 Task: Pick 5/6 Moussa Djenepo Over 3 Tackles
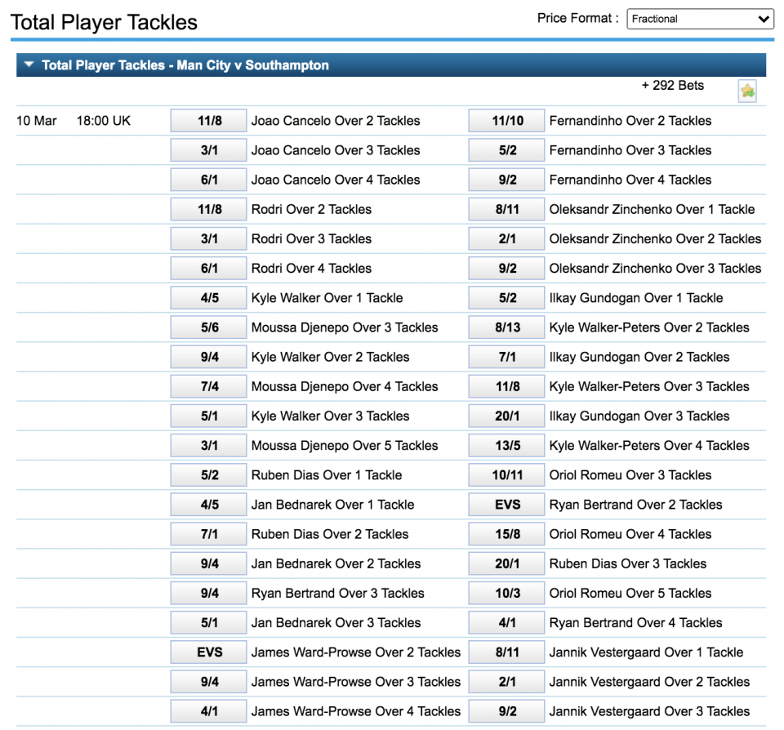pos(208,327)
